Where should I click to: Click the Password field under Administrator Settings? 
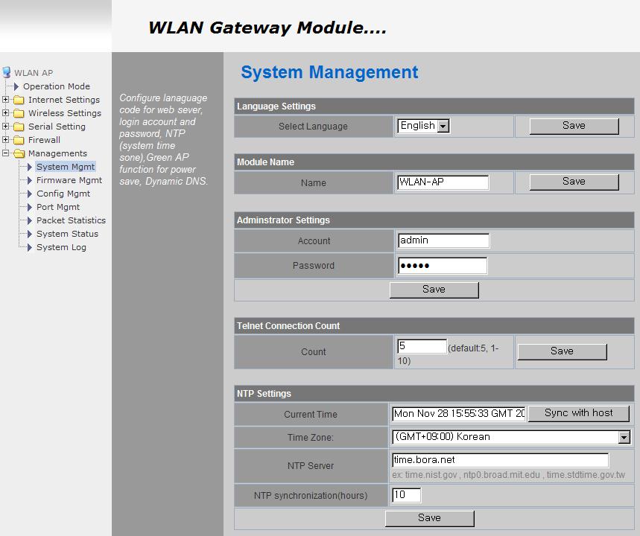(442, 265)
